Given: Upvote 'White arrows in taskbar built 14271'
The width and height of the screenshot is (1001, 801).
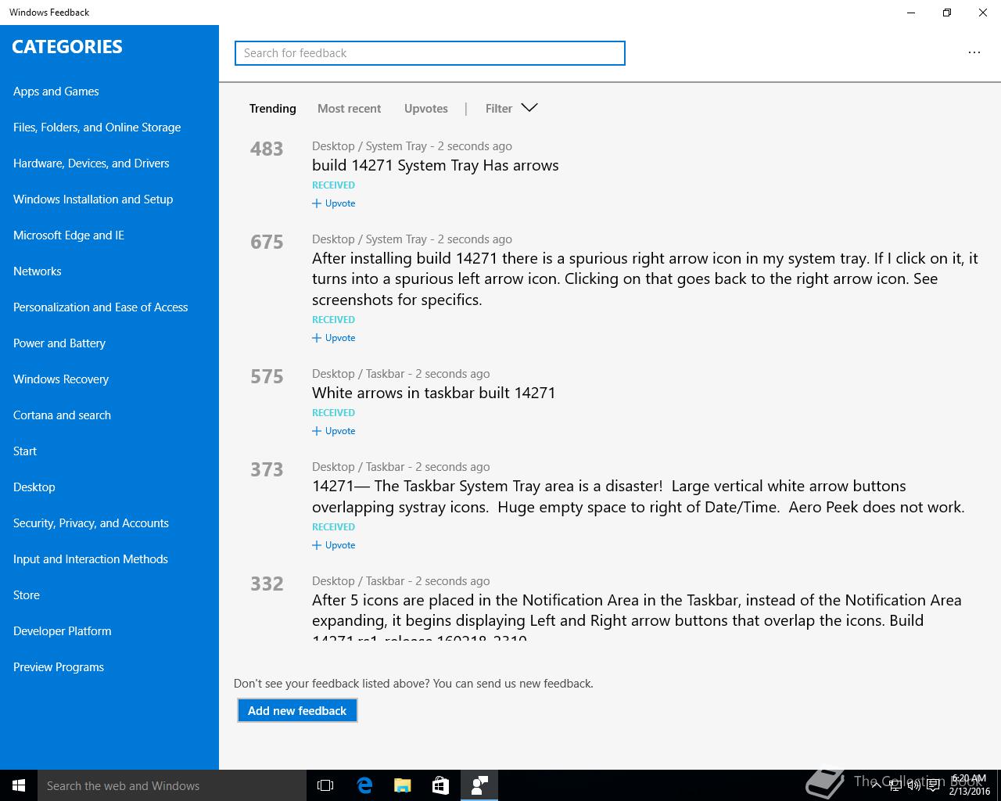Looking at the screenshot, I should pos(334,431).
